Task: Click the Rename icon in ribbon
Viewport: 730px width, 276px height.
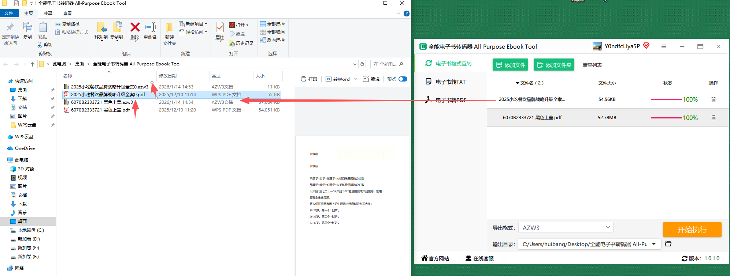Action: point(150,27)
